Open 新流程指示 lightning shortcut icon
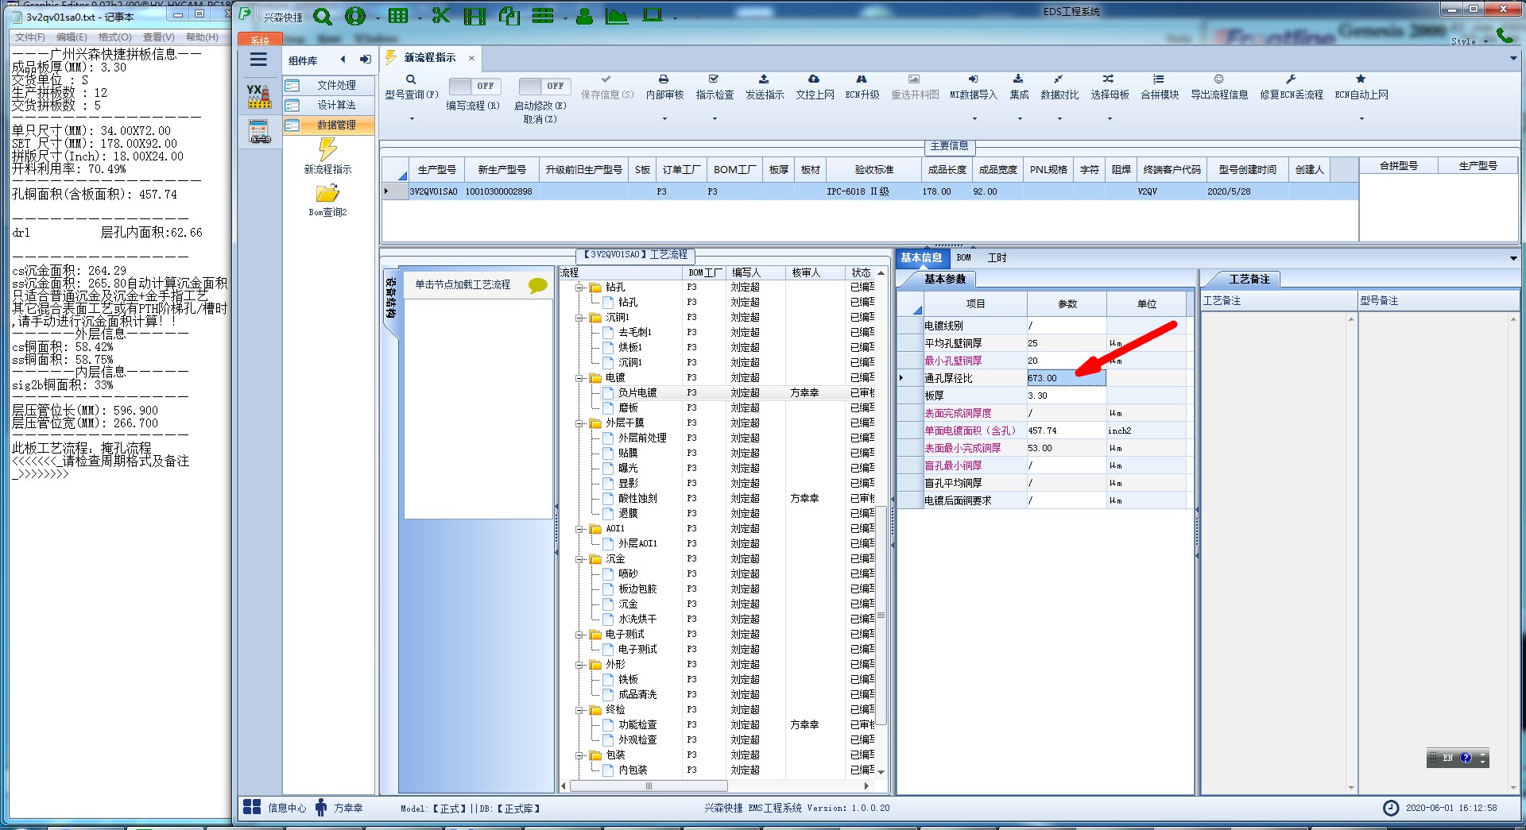 [327, 149]
